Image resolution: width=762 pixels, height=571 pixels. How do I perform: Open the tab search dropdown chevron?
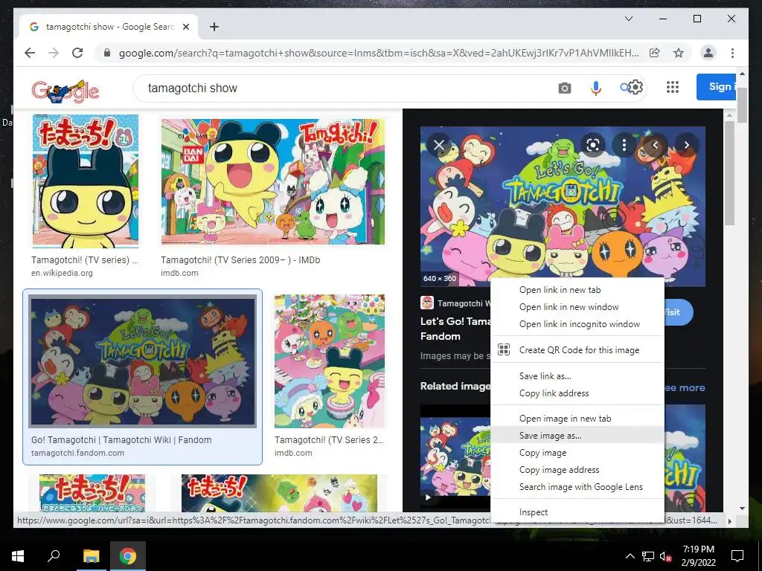628,19
